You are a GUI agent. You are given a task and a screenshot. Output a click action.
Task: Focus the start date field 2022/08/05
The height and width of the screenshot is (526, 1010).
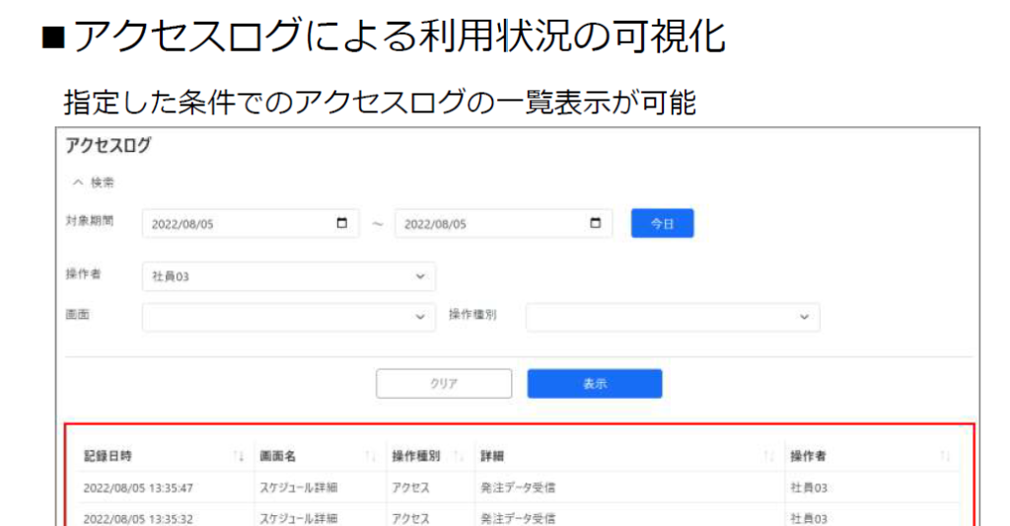click(237, 224)
